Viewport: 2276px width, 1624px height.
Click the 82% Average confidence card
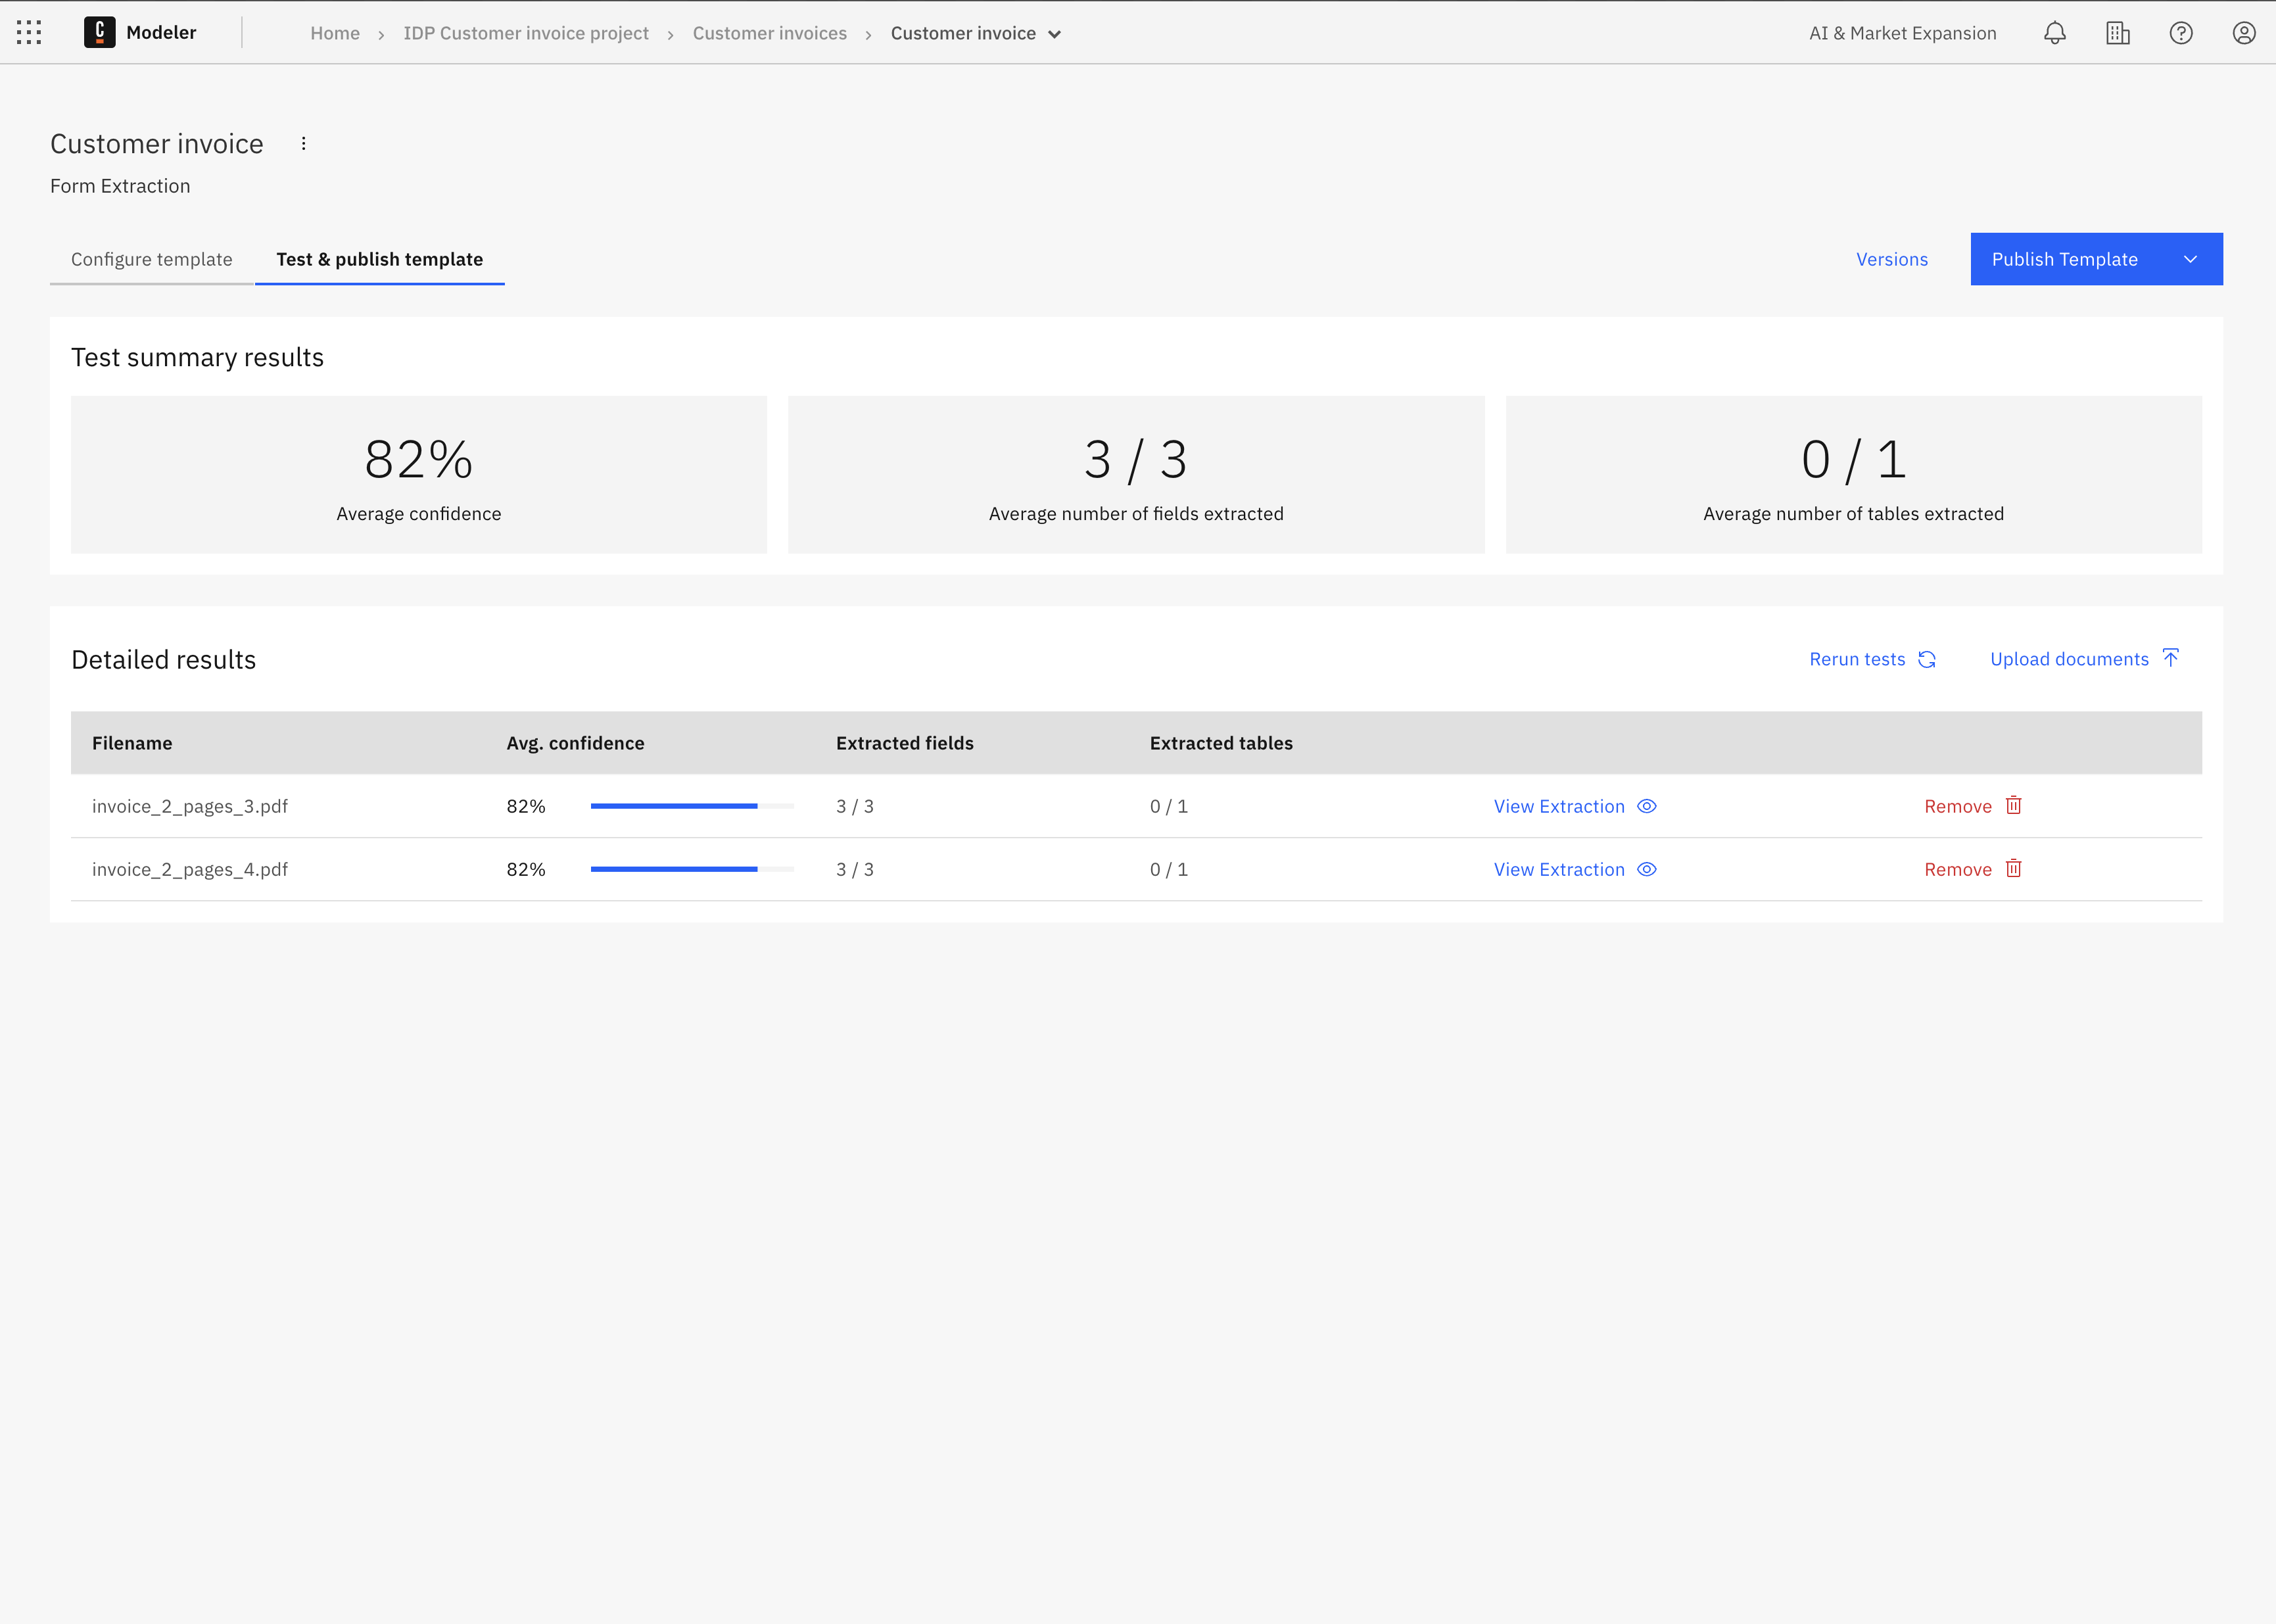point(419,475)
